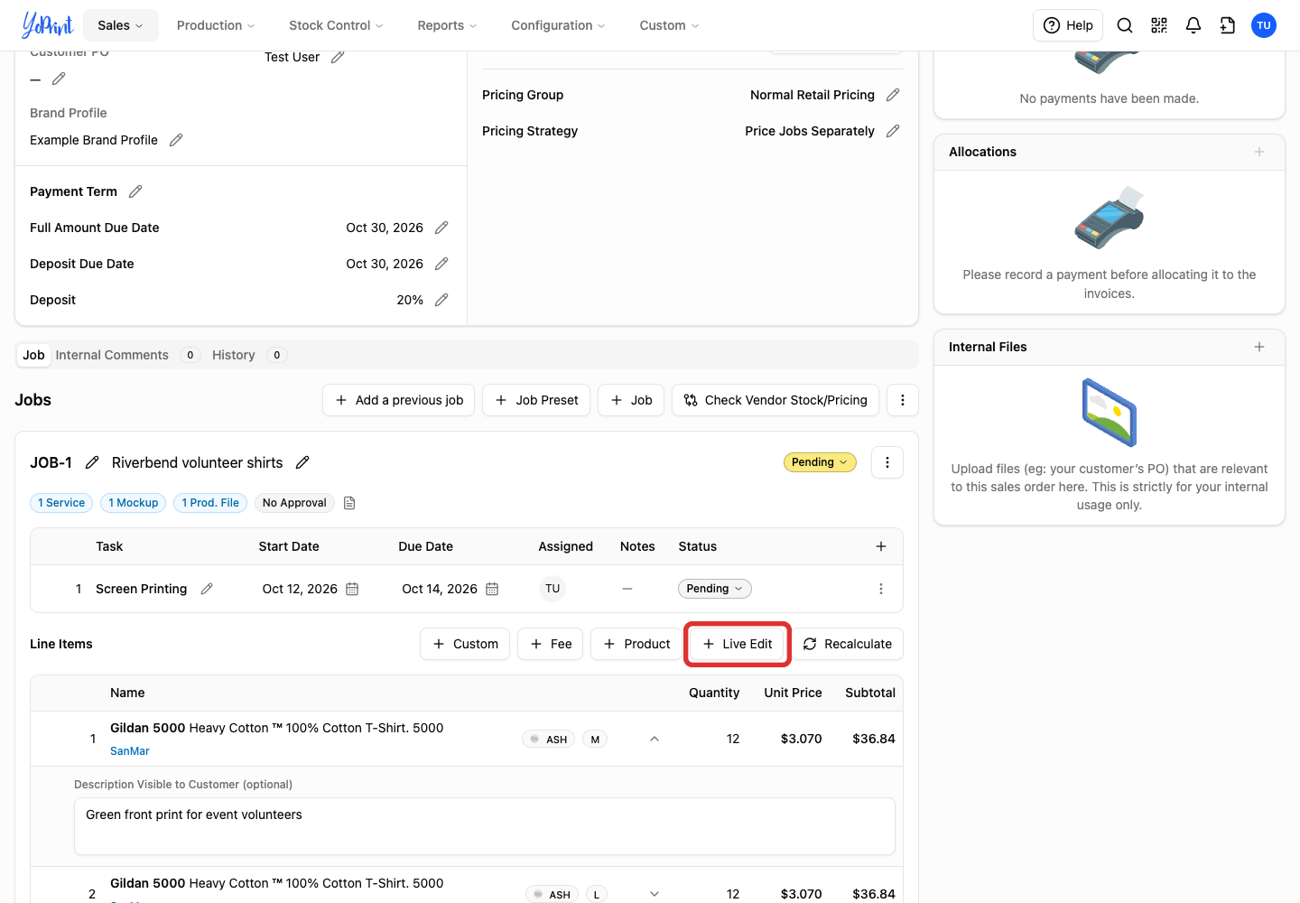
Task: Collapse line item 1 ASH M chevron
Action: click(655, 739)
